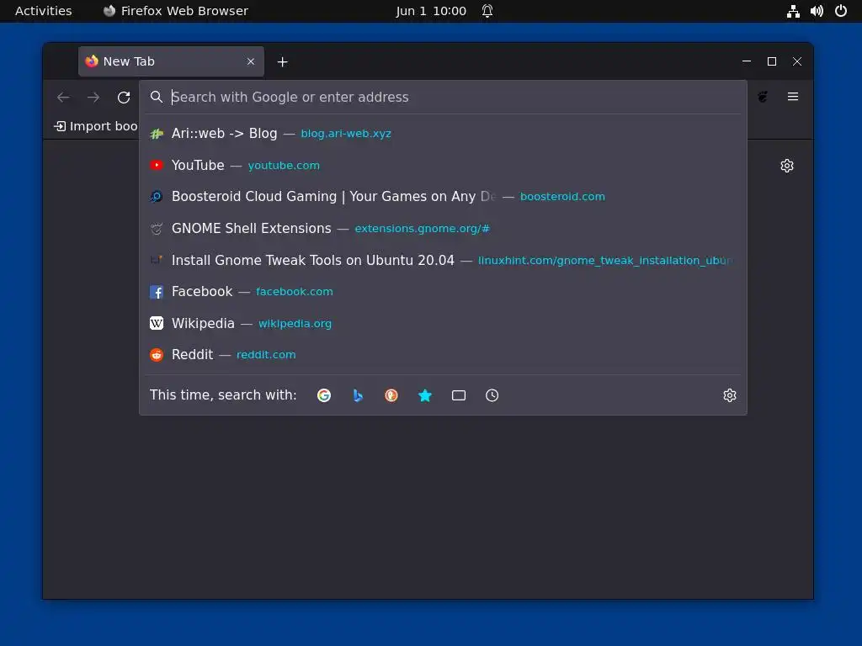Image resolution: width=862 pixels, height=646 pixels.
Task: Search bookmarks using the star icon
Action: pos(425,395)
